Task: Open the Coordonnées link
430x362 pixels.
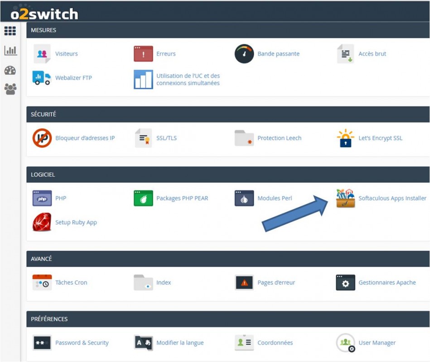Action: click(x=275, y=343)
